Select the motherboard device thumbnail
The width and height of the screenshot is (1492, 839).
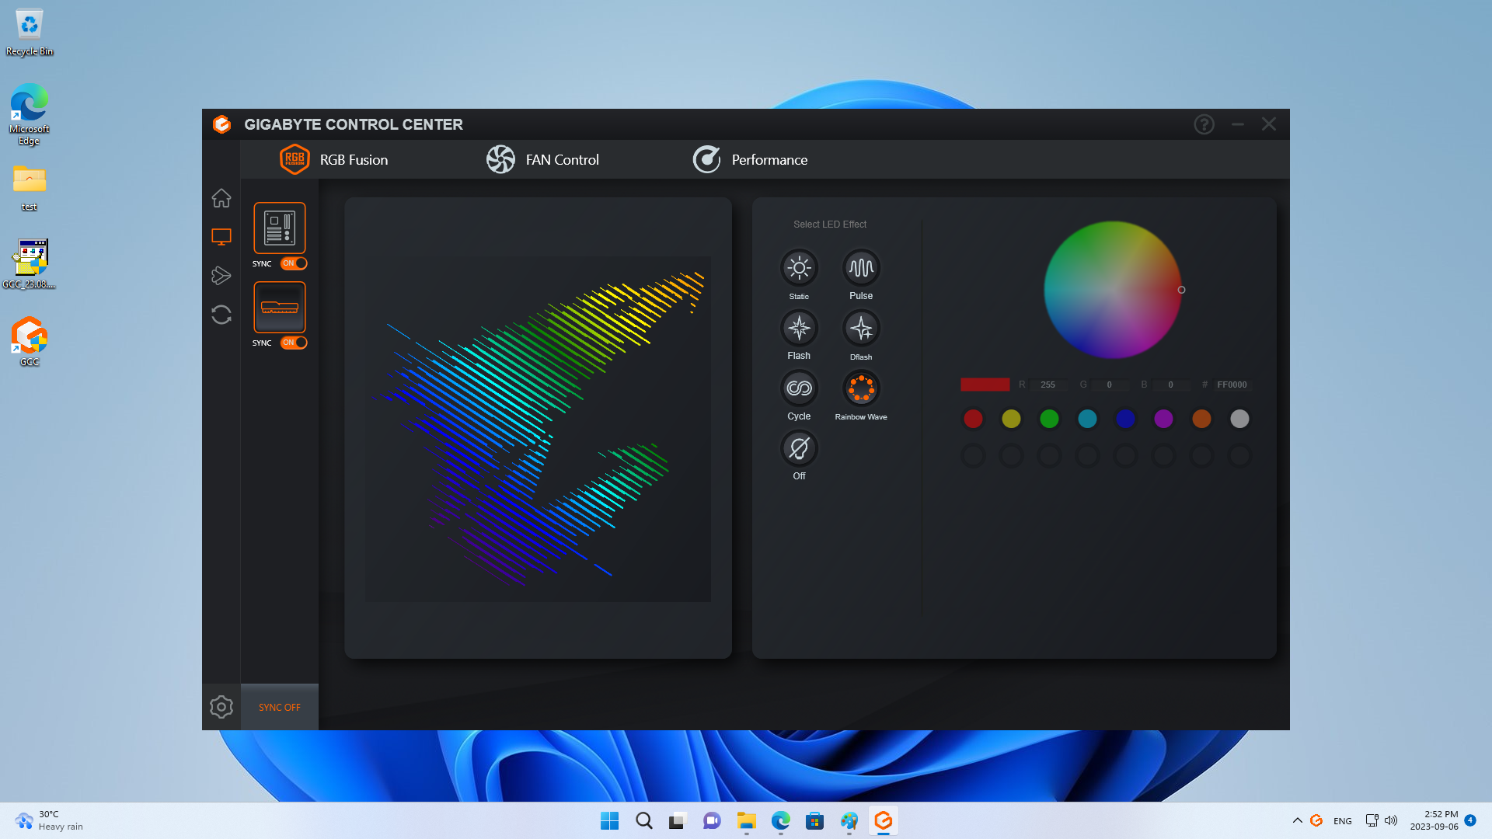(280, 228)
